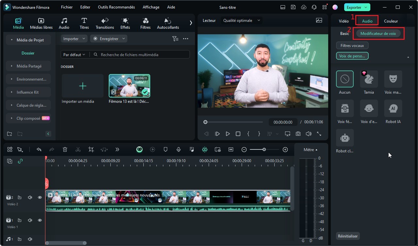This screenshot has height=246, width=418.
Task: Open the Par défaut sort dropdown
Action: [x=74, y=55]
